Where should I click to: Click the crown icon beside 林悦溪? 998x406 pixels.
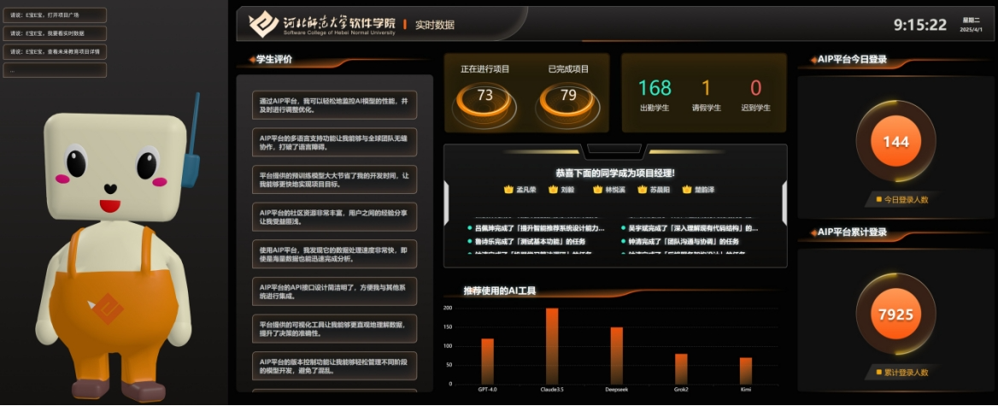(597, 189)
